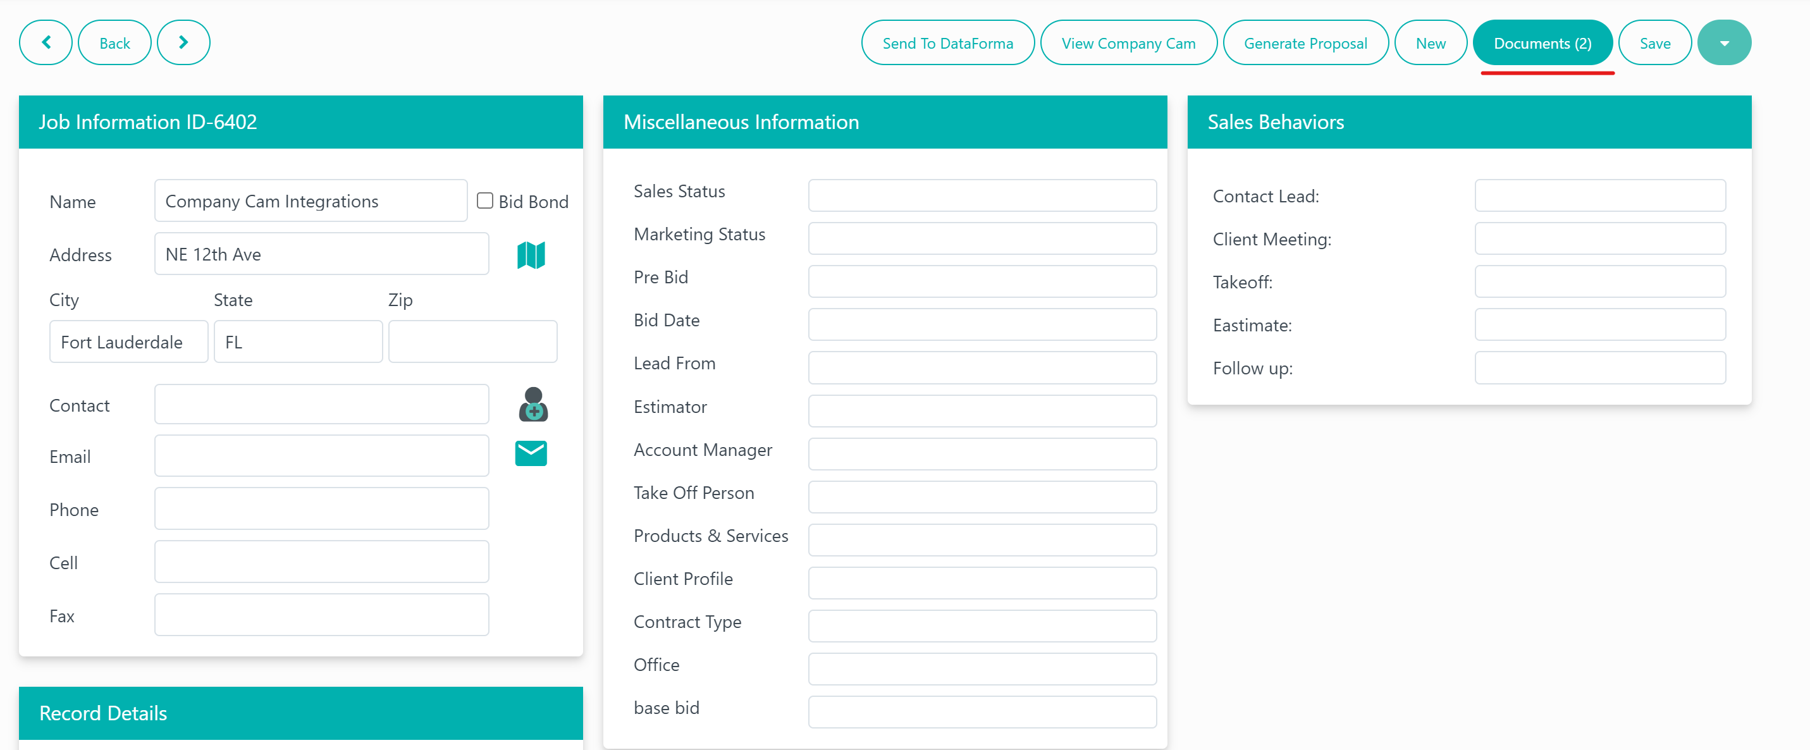Screen dimensions: 1810x750
Task: Create a New record
Action: (x=1430, y=43)
